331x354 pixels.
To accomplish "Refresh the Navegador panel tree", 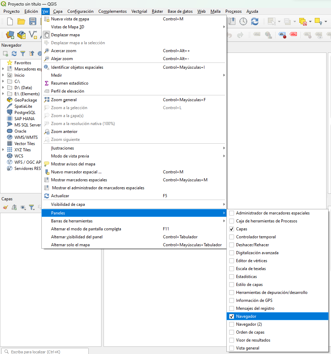I will [x=14, y=54].
